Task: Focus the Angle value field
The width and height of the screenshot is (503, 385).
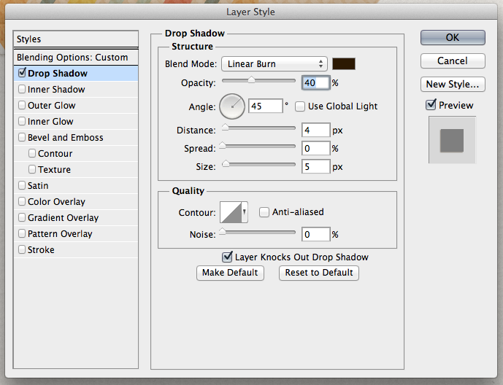Action: 266,106
